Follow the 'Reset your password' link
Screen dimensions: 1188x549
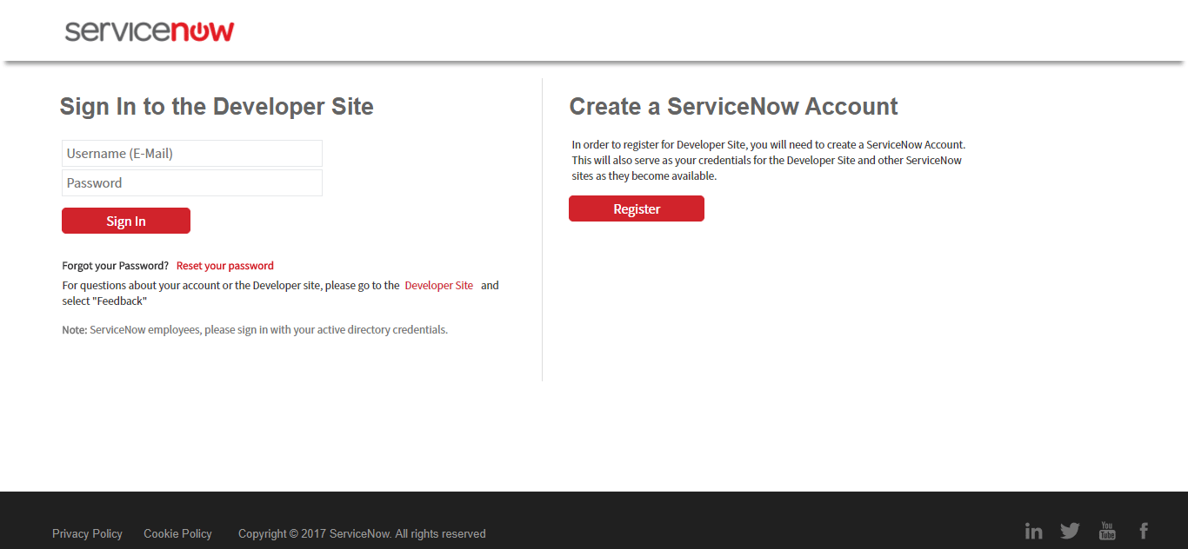(x=224, y=266)
